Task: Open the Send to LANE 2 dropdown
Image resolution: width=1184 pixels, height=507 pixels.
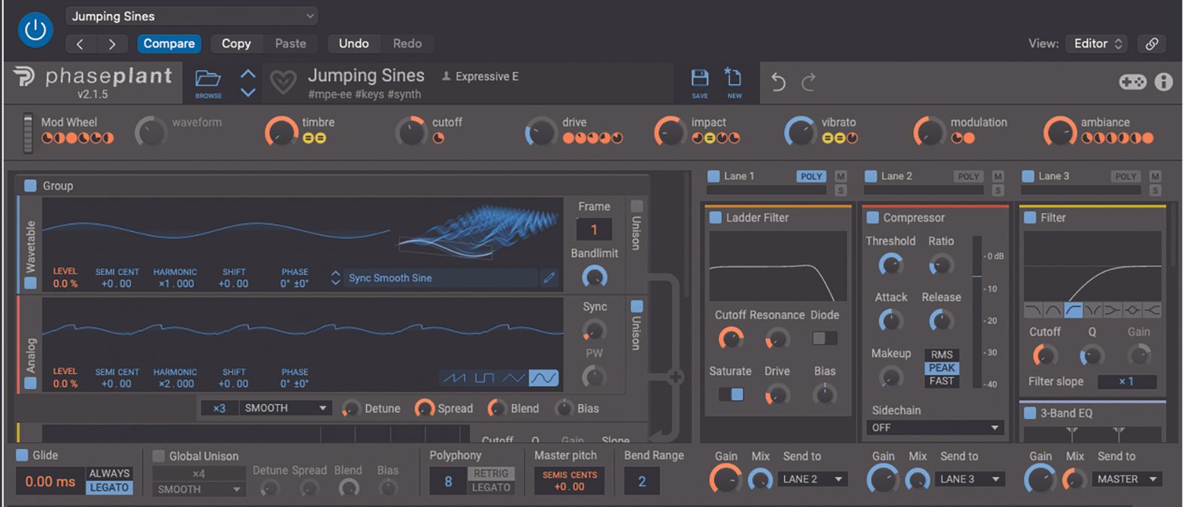Action: [x=813, y=479]
